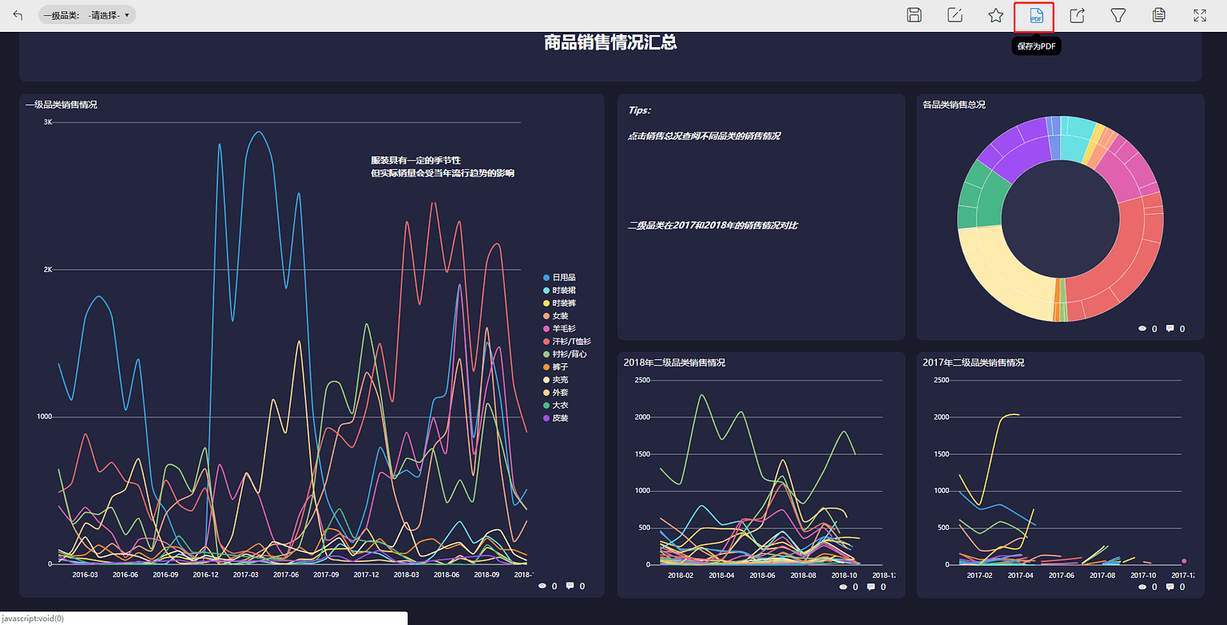Toggle the 时装裙 legend series
1227x625 pixels.
coord(559,290)
